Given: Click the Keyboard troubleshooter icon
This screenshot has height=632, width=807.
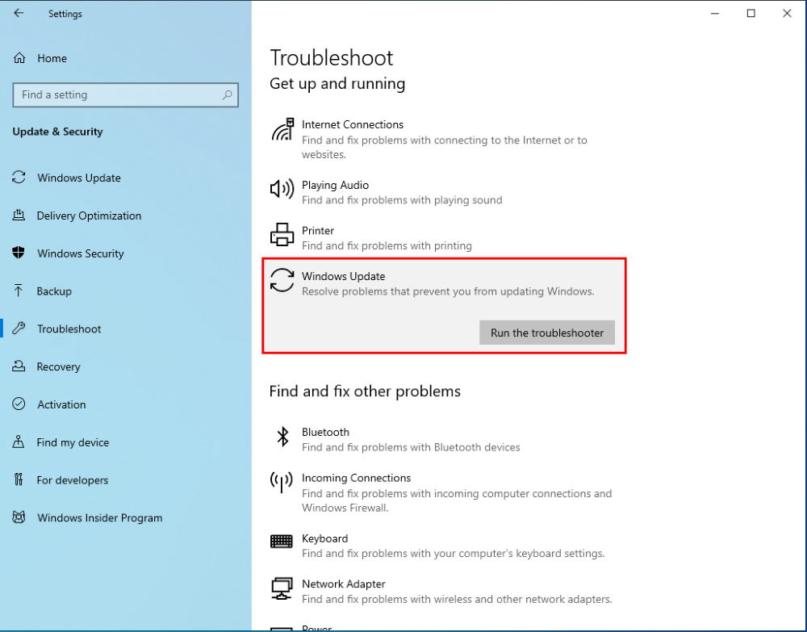Looking at the screenshot, I should [x=282, y=542].
